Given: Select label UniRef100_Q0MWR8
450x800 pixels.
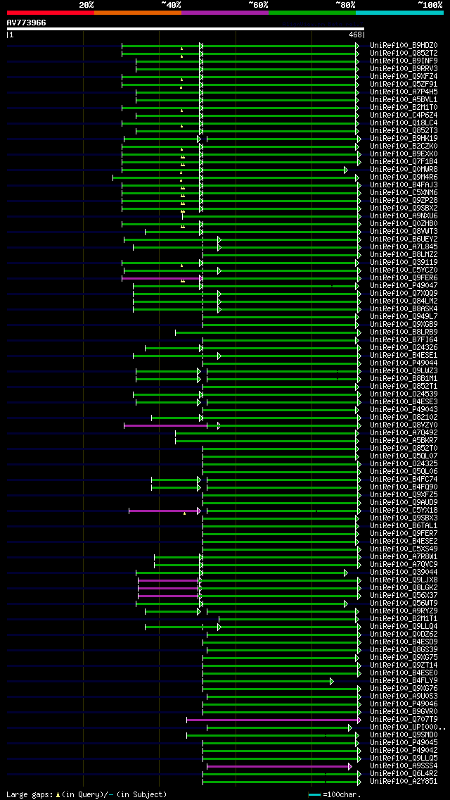Looking at the screenshot, I should [x=404, y=170].
